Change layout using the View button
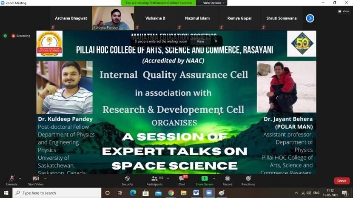Screen dimensions: 353x198 343,11
